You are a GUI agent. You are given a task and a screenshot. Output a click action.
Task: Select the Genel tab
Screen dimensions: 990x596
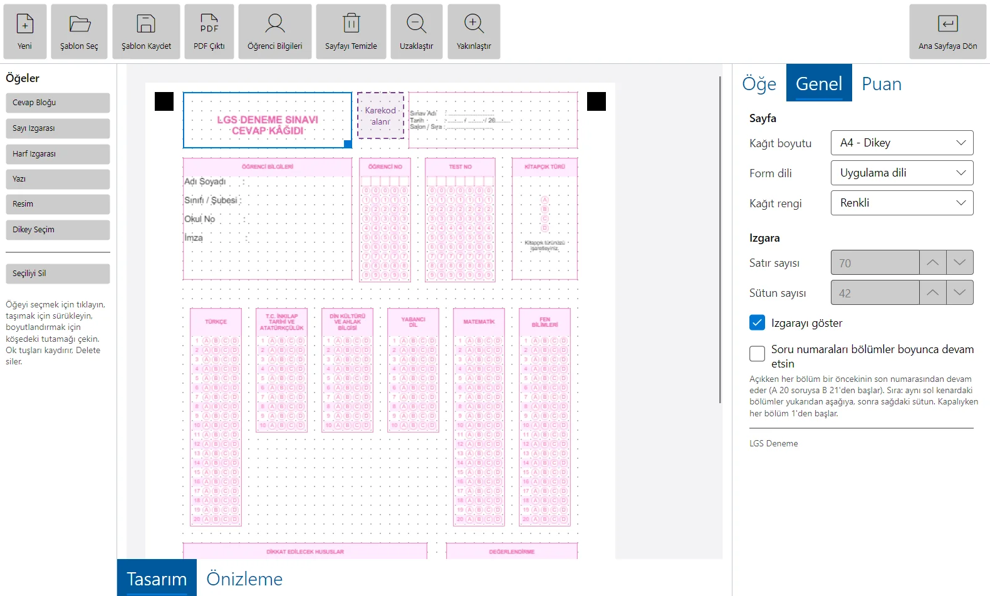point(819,83)
